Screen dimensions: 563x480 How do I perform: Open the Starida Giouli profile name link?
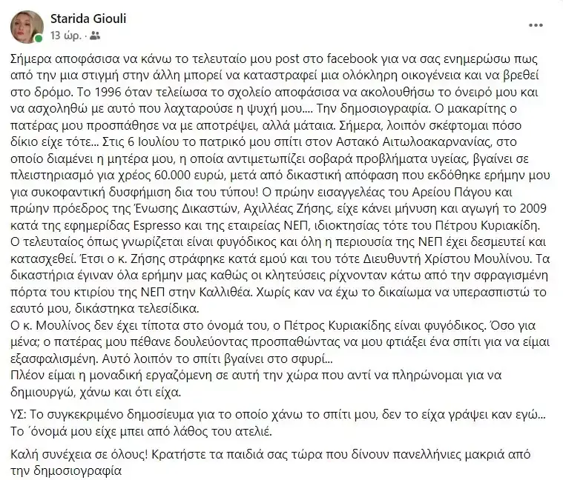[88, 19]
